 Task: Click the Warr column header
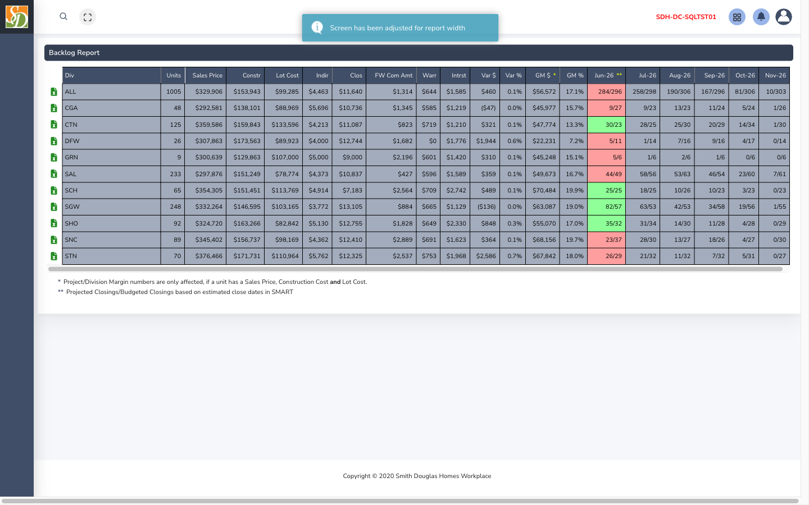[428, 75]
